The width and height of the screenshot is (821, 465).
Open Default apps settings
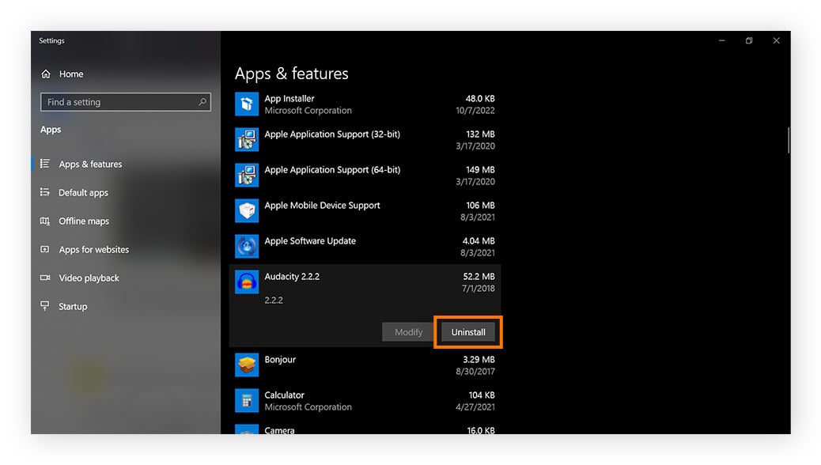click(x=81, y=192)
